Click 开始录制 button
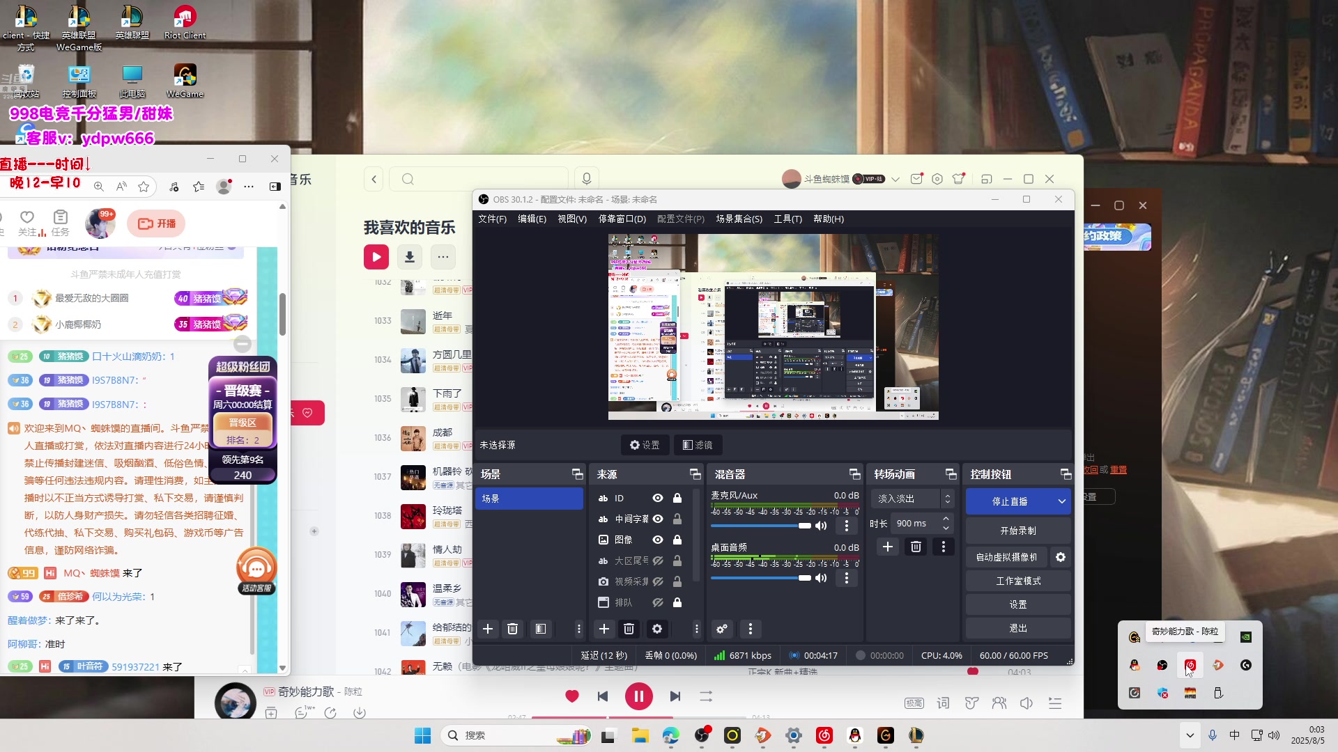1338x752 pixels. click(x=1018, y=531)
